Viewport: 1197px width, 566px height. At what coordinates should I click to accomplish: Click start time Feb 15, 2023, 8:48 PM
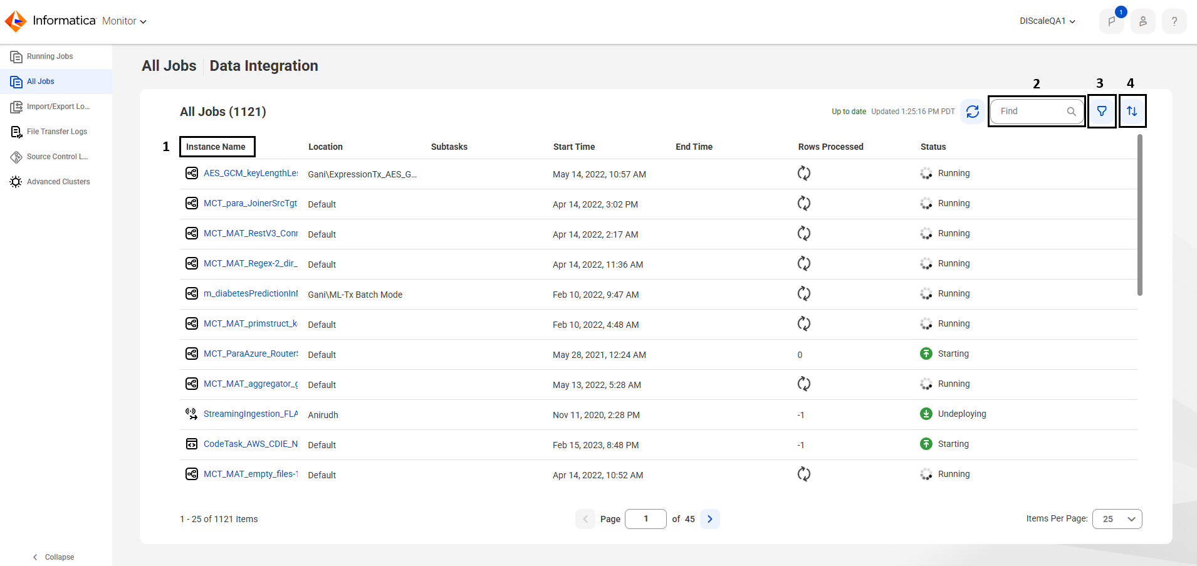pos(596,445)
